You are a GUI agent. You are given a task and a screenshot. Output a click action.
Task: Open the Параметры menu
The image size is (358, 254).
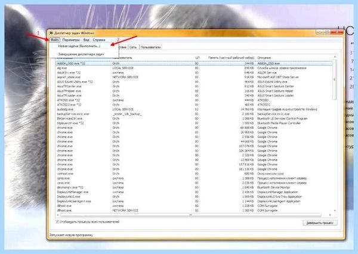click(71, 40)
